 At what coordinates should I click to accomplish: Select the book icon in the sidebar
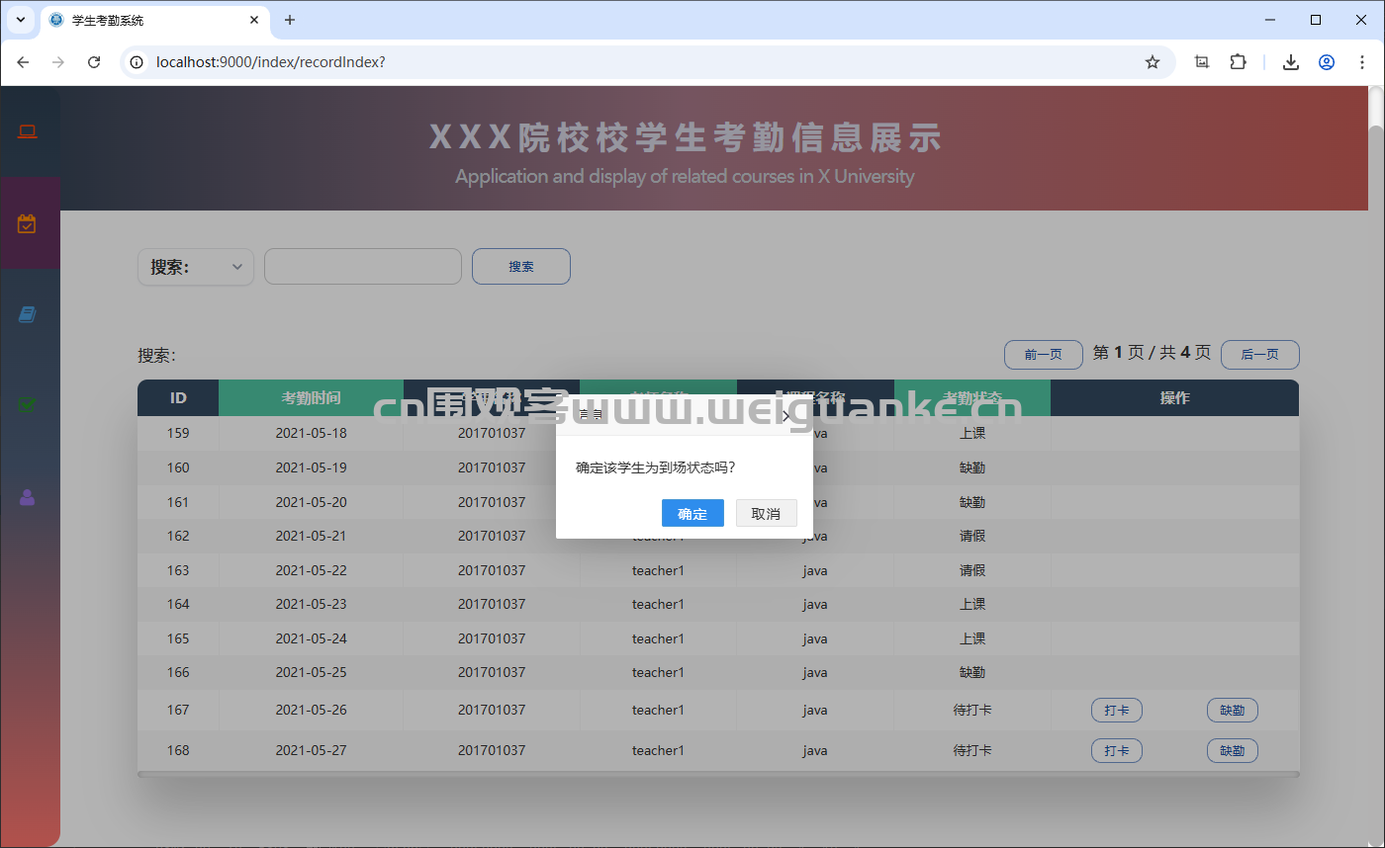point(27,314)
